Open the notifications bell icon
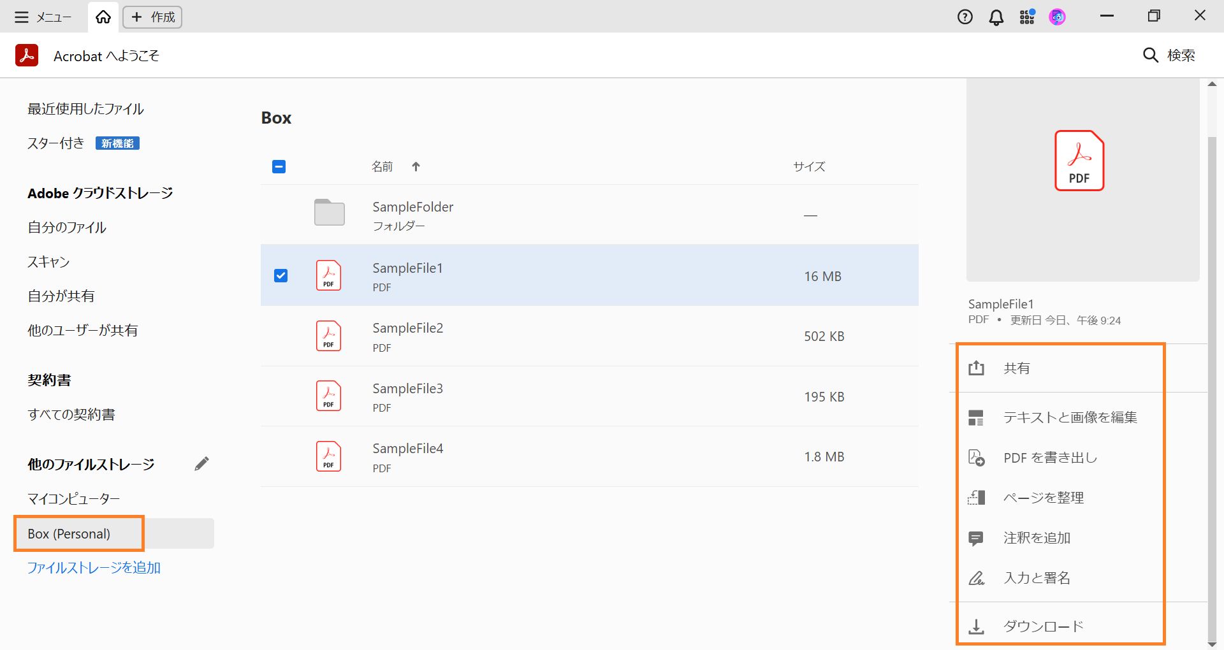 (996, 17)
